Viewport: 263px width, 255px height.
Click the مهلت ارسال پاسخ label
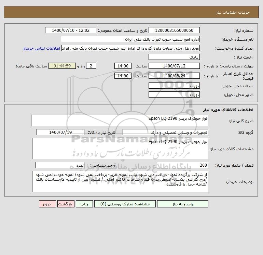pos(236,66)
